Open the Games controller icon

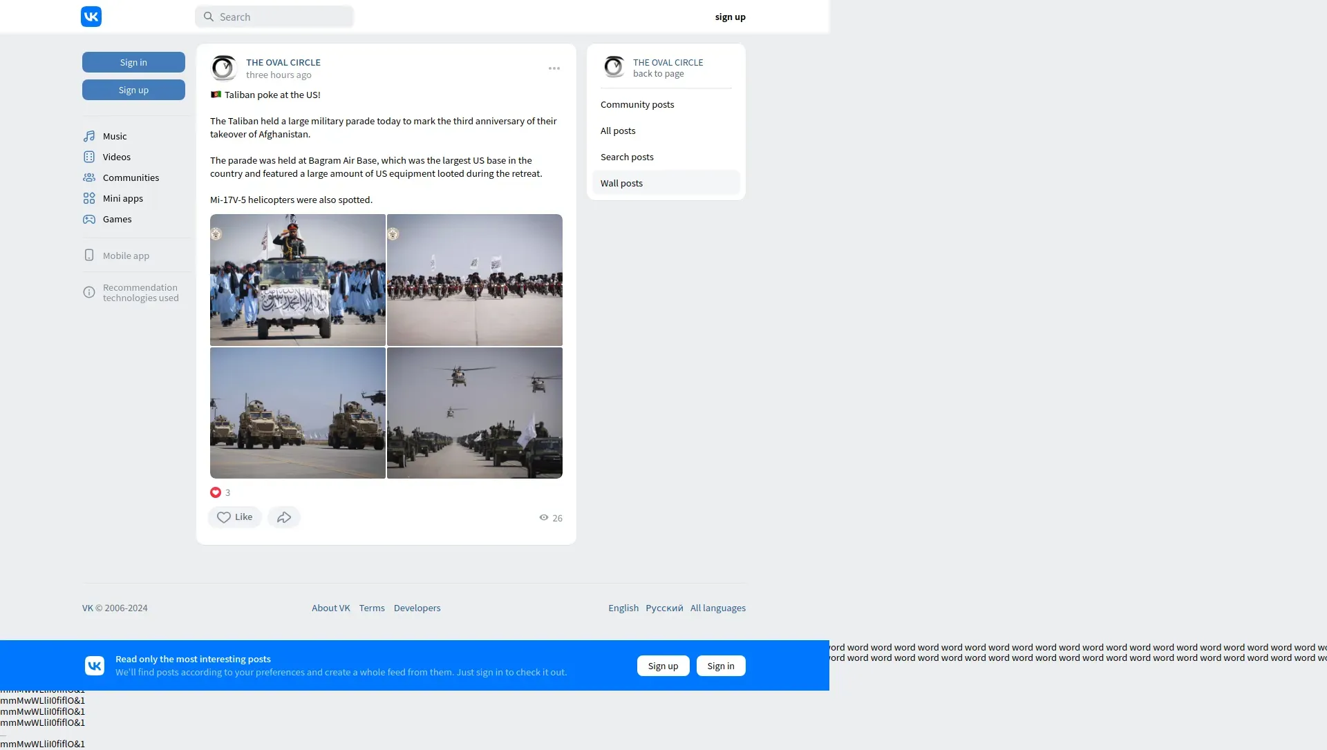pos(89,219)
